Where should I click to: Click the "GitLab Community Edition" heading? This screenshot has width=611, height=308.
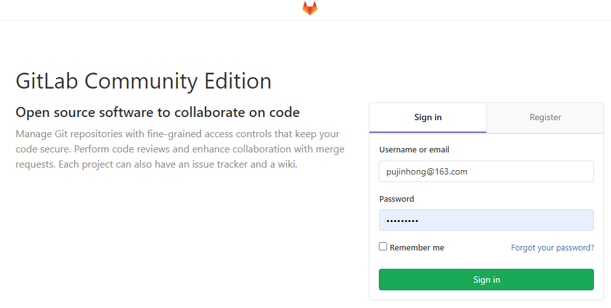144,81
